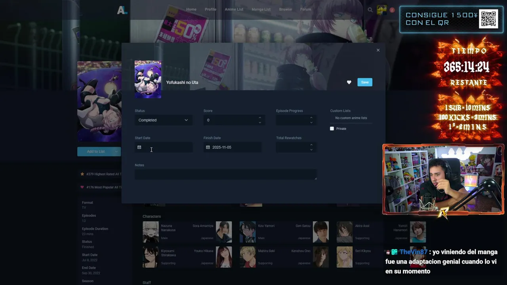Click the AniList logo icon
This screenshot has width=507, height=285.
point(122,10)
